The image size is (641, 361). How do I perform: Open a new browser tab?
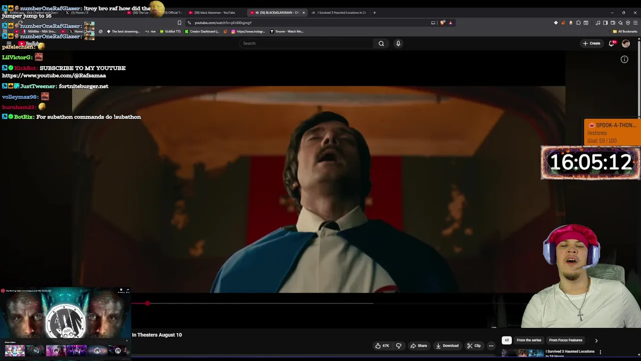point(374,13)
